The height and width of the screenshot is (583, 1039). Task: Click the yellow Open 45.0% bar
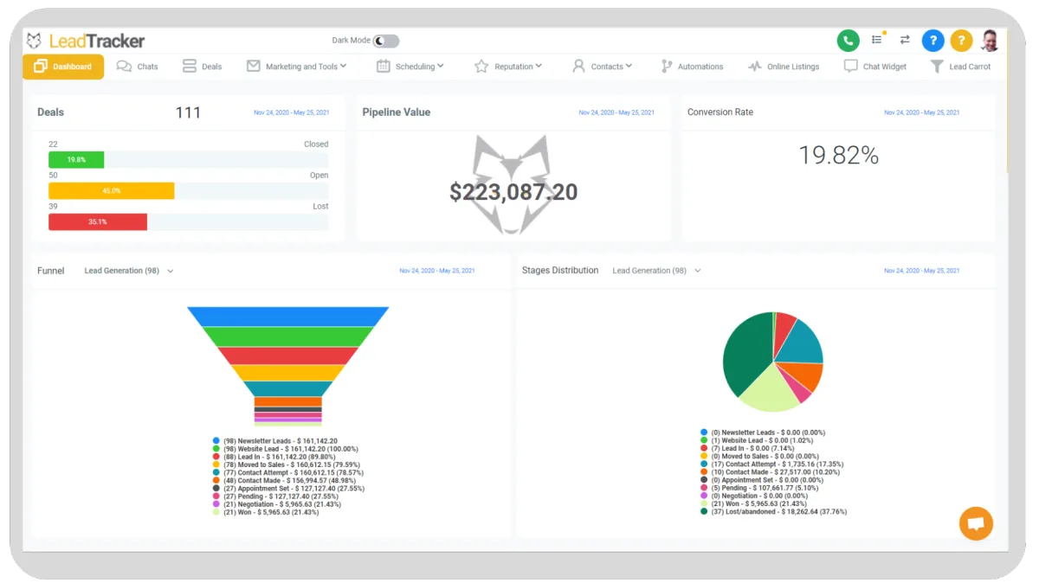(x=111, y=190)
